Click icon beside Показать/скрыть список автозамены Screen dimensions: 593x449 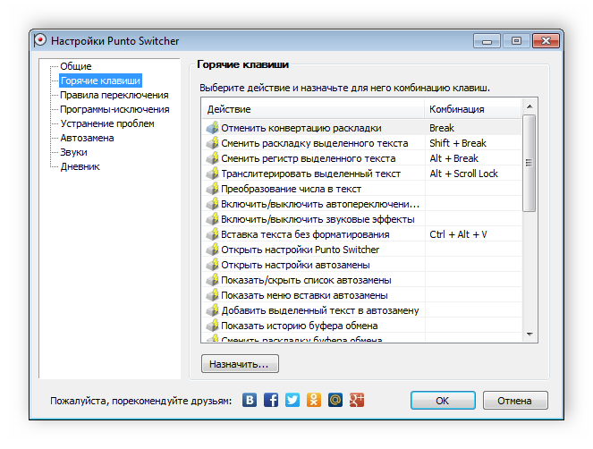(x=213, y=280)
